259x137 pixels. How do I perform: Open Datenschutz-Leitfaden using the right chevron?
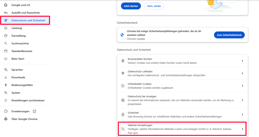(x=242, y=73)
